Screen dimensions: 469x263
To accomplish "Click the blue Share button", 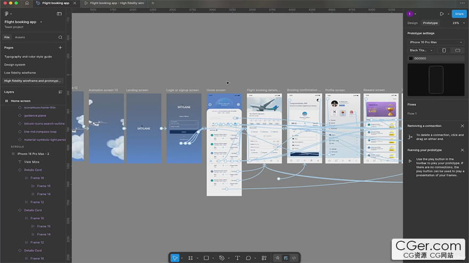I will 459,14.
